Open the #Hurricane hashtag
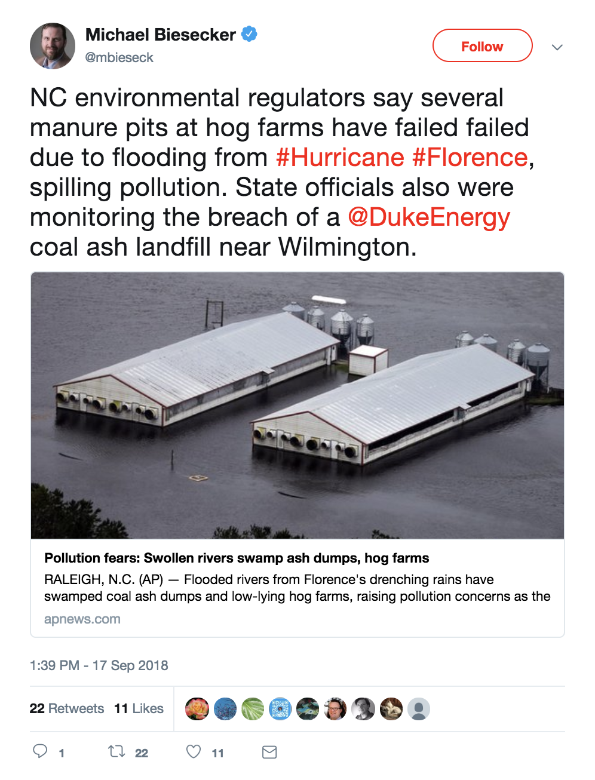This screenshot has width=595, height=780. click(x=340, y=158)
